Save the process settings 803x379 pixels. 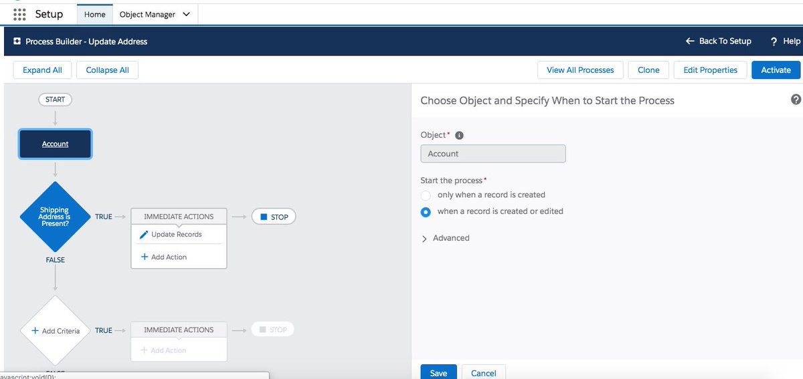[438, 372]
